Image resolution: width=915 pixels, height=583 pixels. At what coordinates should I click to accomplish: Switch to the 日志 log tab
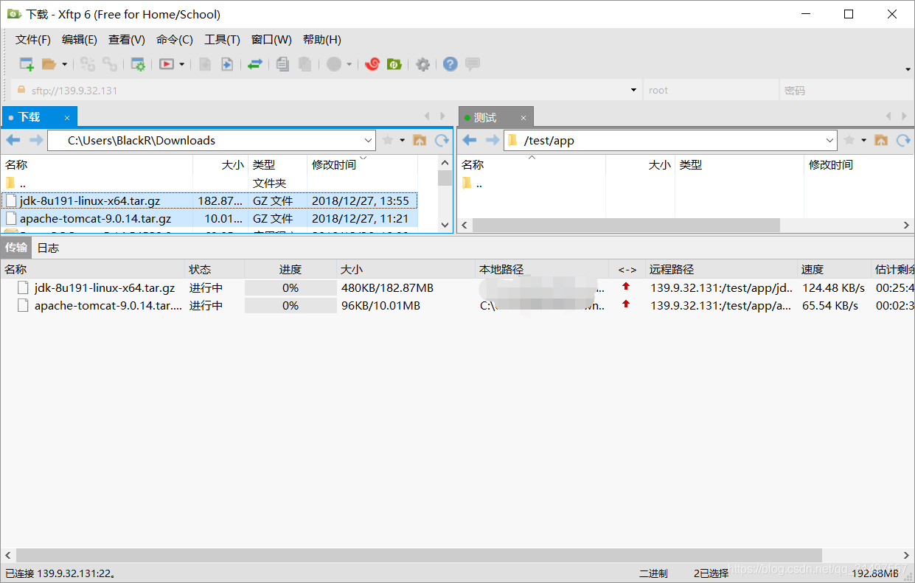pyautogui.click(x=48, y=248)
